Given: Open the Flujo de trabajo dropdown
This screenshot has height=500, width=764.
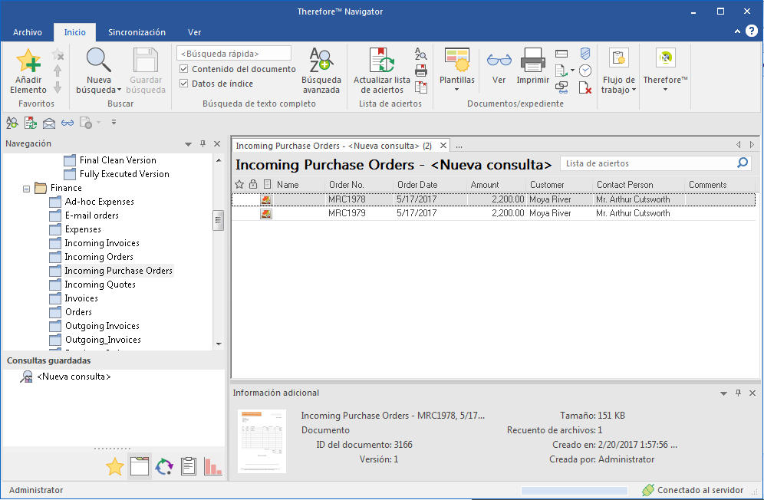Looking at the screenshot, I should 634,90.
